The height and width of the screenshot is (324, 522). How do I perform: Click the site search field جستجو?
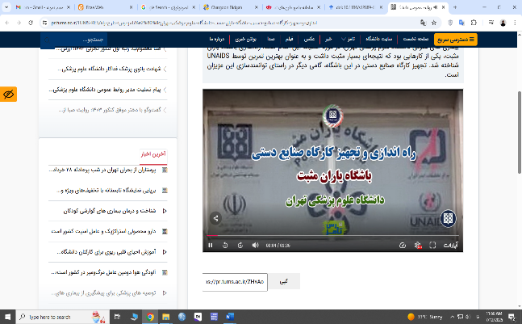click(x=80, y=40)
